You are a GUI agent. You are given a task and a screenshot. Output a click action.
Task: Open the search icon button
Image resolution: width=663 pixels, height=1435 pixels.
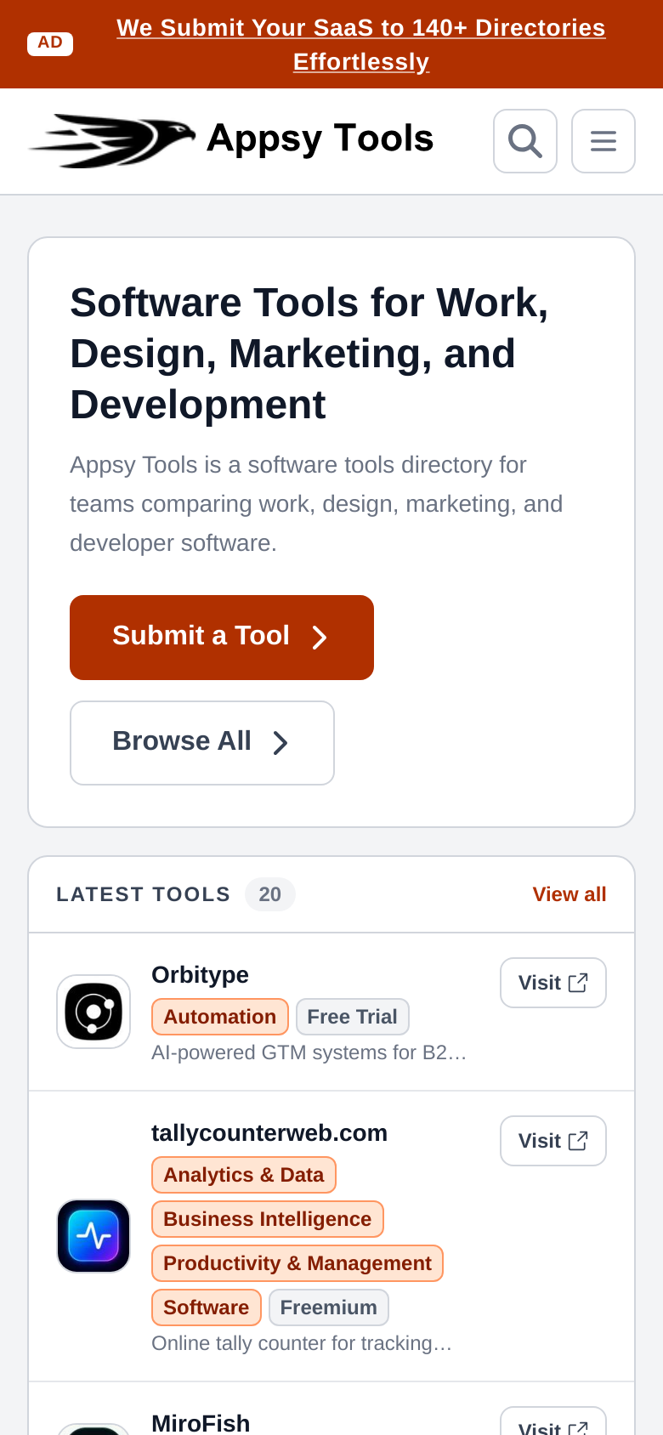click(x=525, y=141)
